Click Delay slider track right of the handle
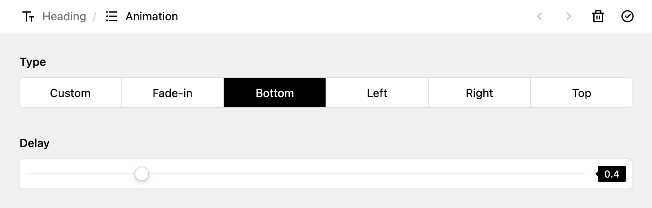The height and width of the screenshot is (208, 652). tap(367, 174)
